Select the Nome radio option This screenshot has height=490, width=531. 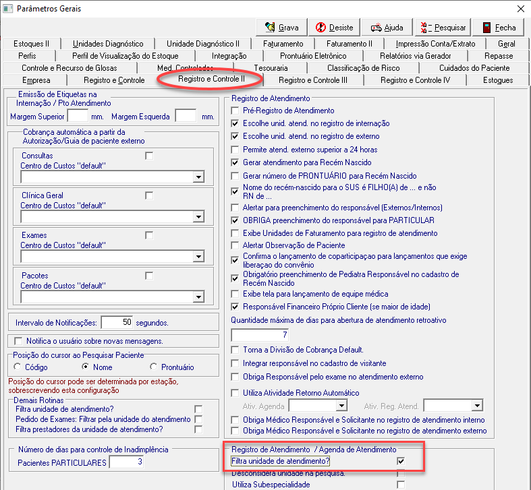coord(86,367)
